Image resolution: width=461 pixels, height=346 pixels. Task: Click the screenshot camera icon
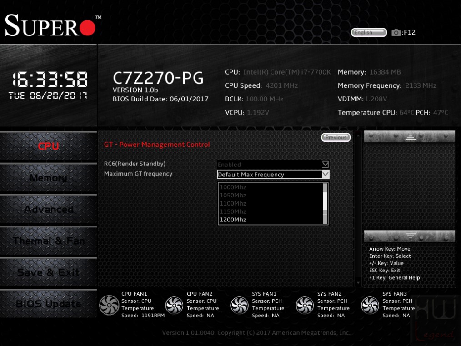pyautogui.click(x=396, y=32)
